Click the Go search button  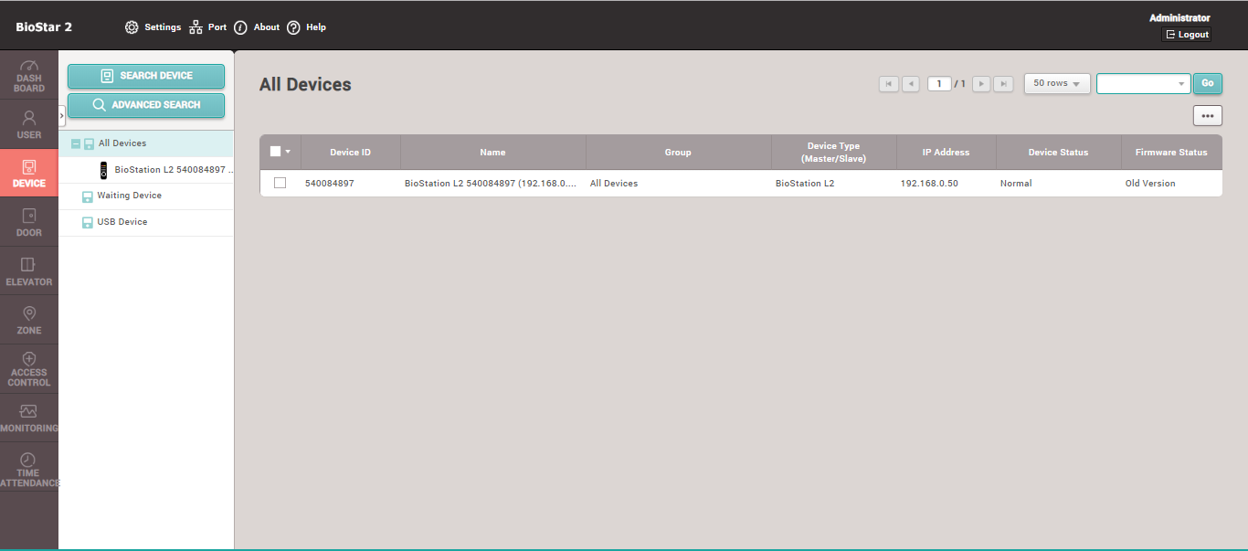coord(1208,83)
